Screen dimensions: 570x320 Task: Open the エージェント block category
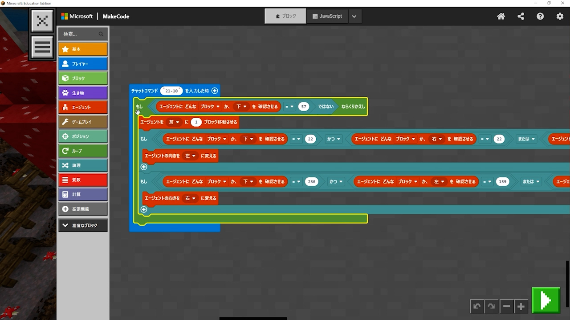83,107
